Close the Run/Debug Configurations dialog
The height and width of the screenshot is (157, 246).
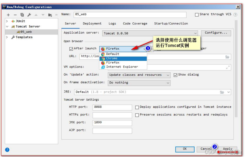[238, 7]
